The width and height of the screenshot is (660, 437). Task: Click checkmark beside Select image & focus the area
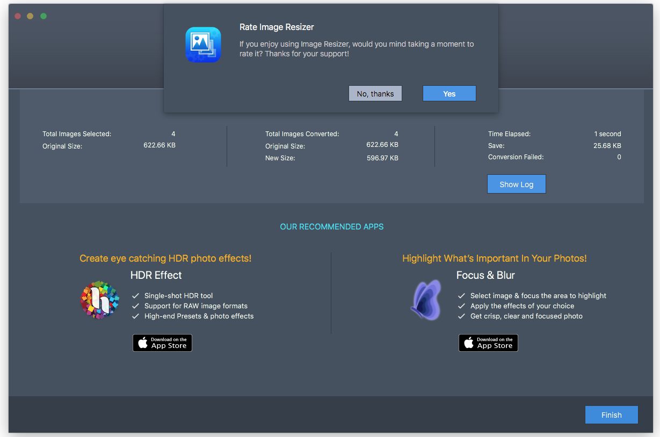[461, 295]
